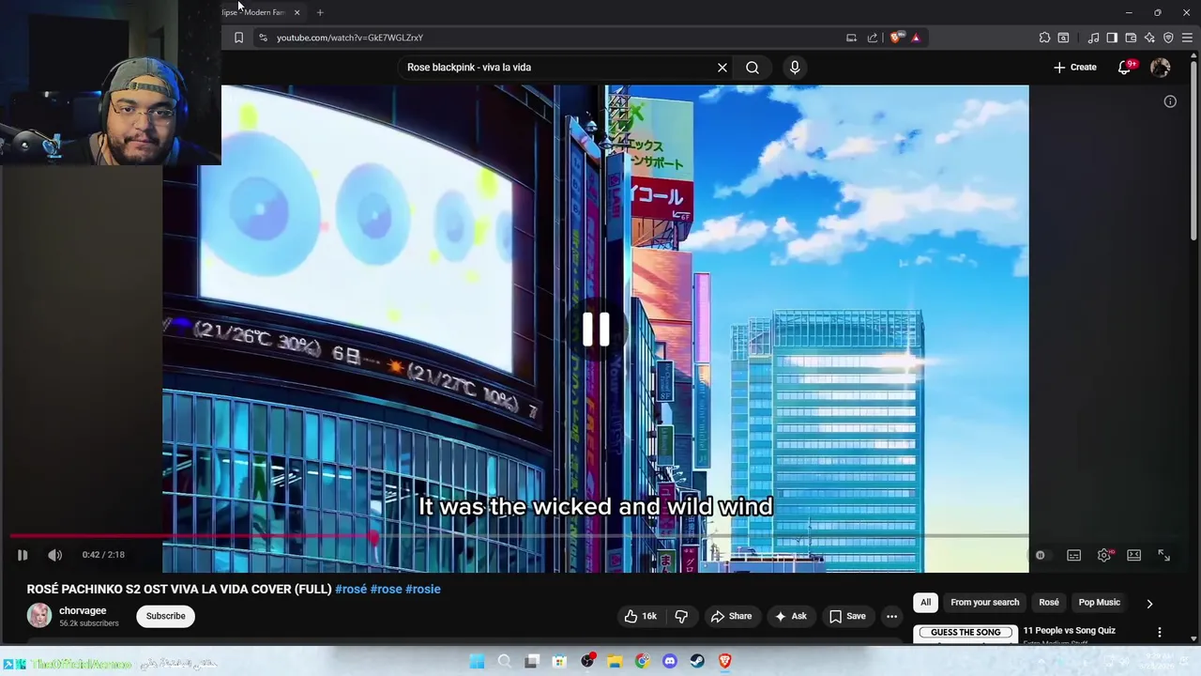The height and width of the screenshot is (676, 1201).
Task: Click the Ask button
Action: (x=790, y=616)
